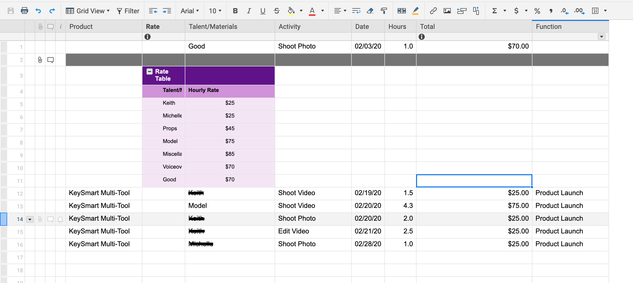
Task: Click the 'Edit Video' activity cell
Action: point(313,232)
